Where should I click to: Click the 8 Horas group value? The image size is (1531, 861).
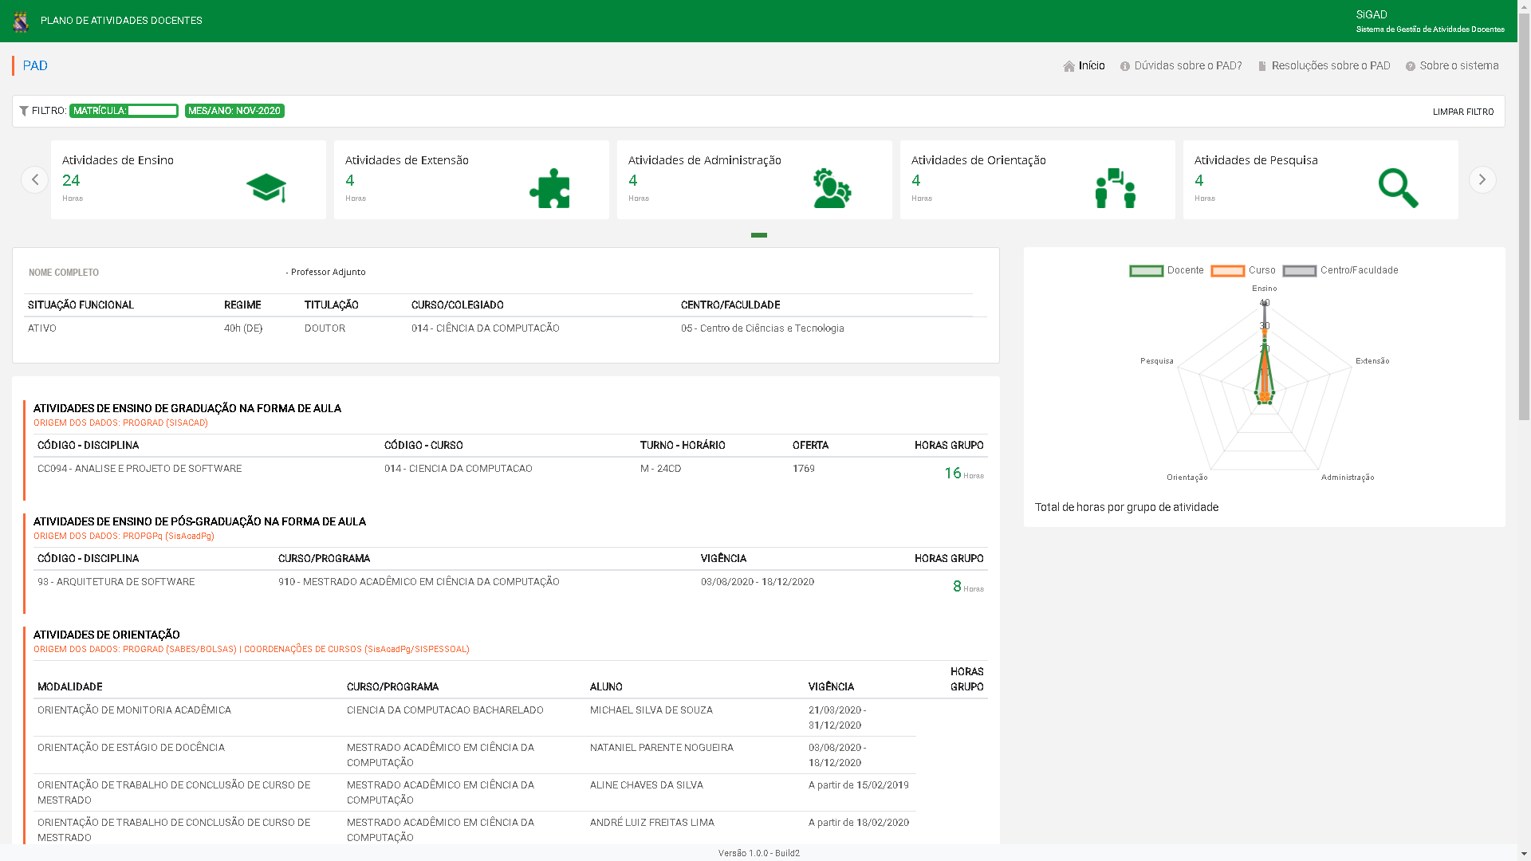click(968, 587)
